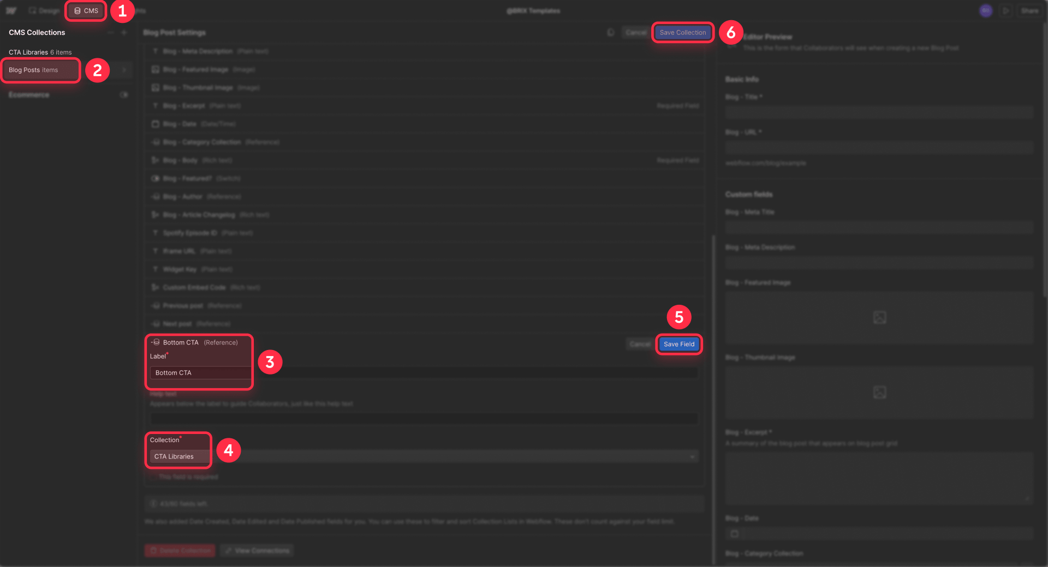Image resolution: width=1048 pixels, height=567 pixels.
Task: Click the Blog - Thumbnail Image upload placeholder
Action: 879,392
